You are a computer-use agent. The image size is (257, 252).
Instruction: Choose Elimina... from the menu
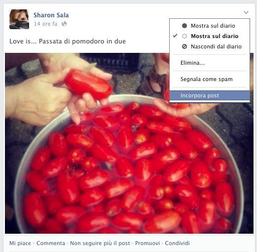[x=210, y=63]
